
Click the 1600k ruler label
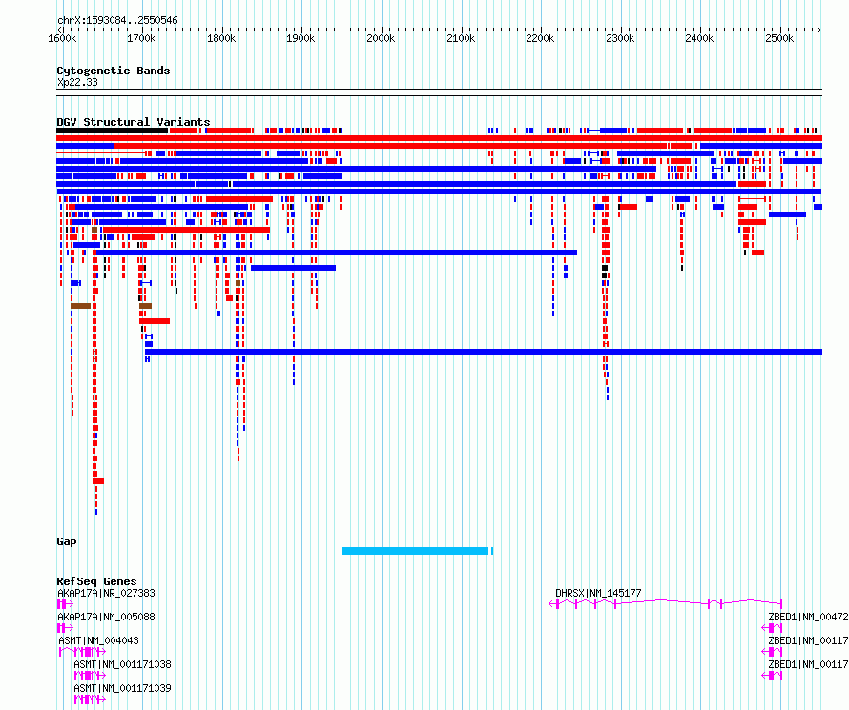62,38
